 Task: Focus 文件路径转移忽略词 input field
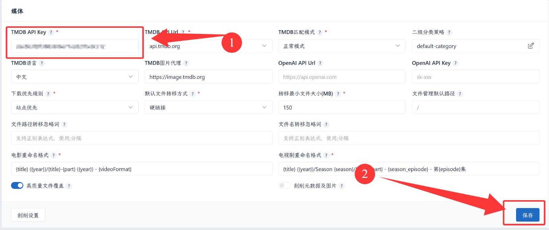[x=142, y=138]
